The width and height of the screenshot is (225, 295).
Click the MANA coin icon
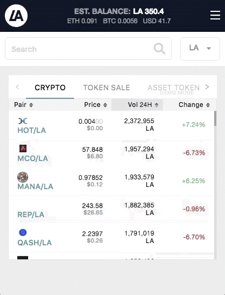click(x=23, y=177)
